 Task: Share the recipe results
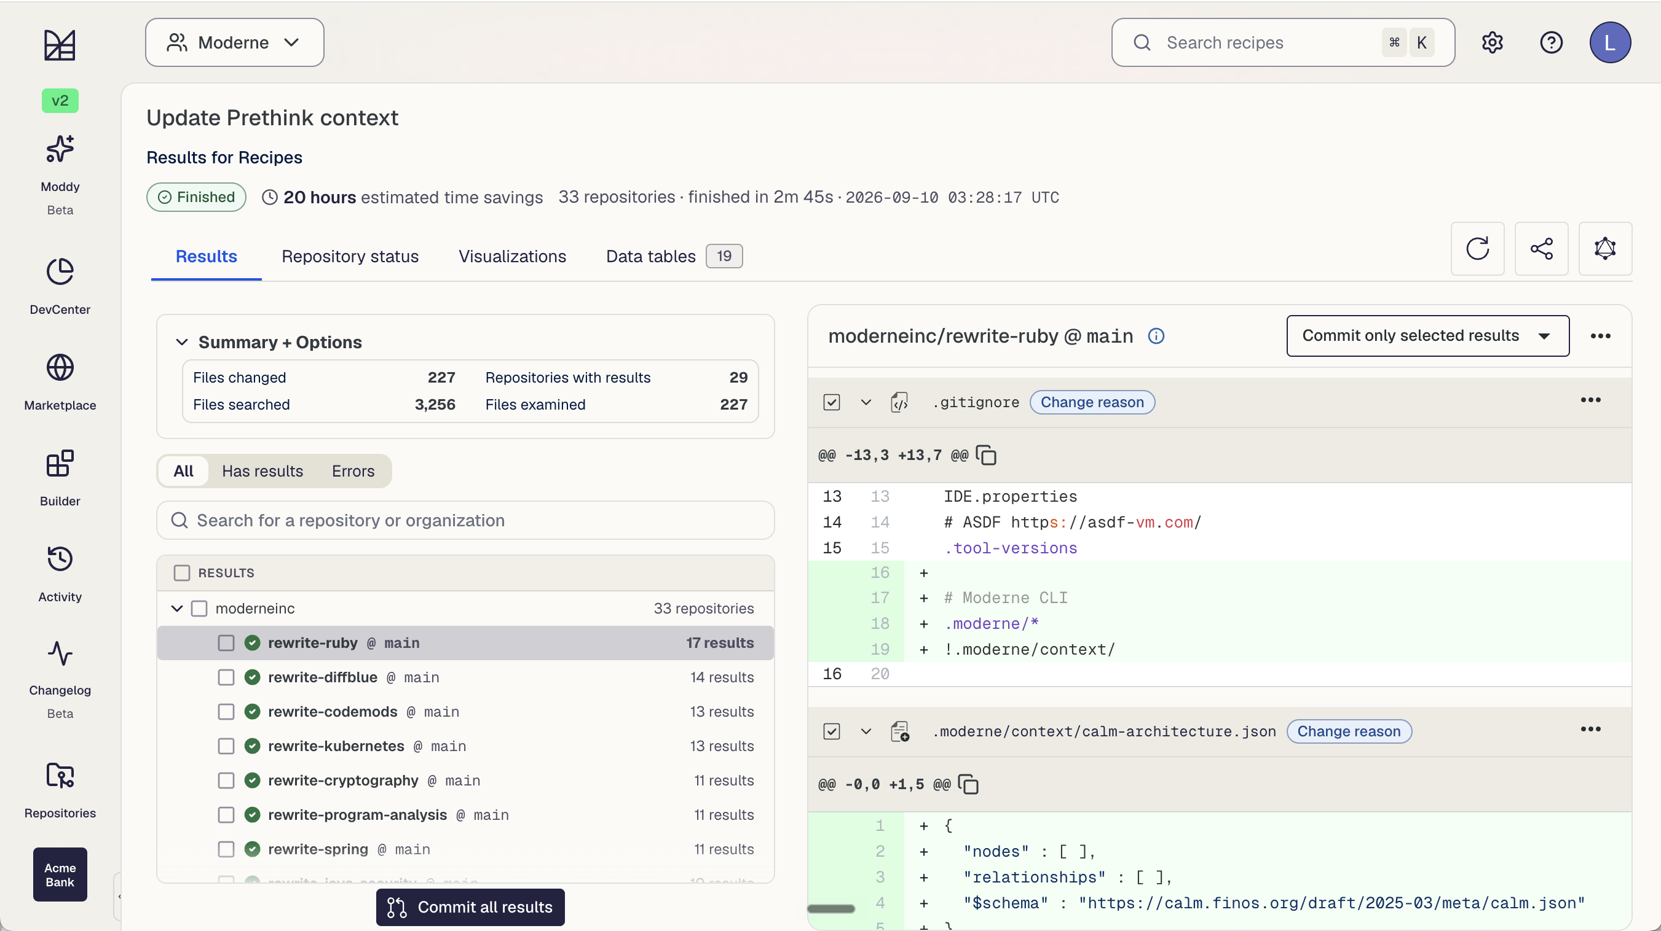1541,249
